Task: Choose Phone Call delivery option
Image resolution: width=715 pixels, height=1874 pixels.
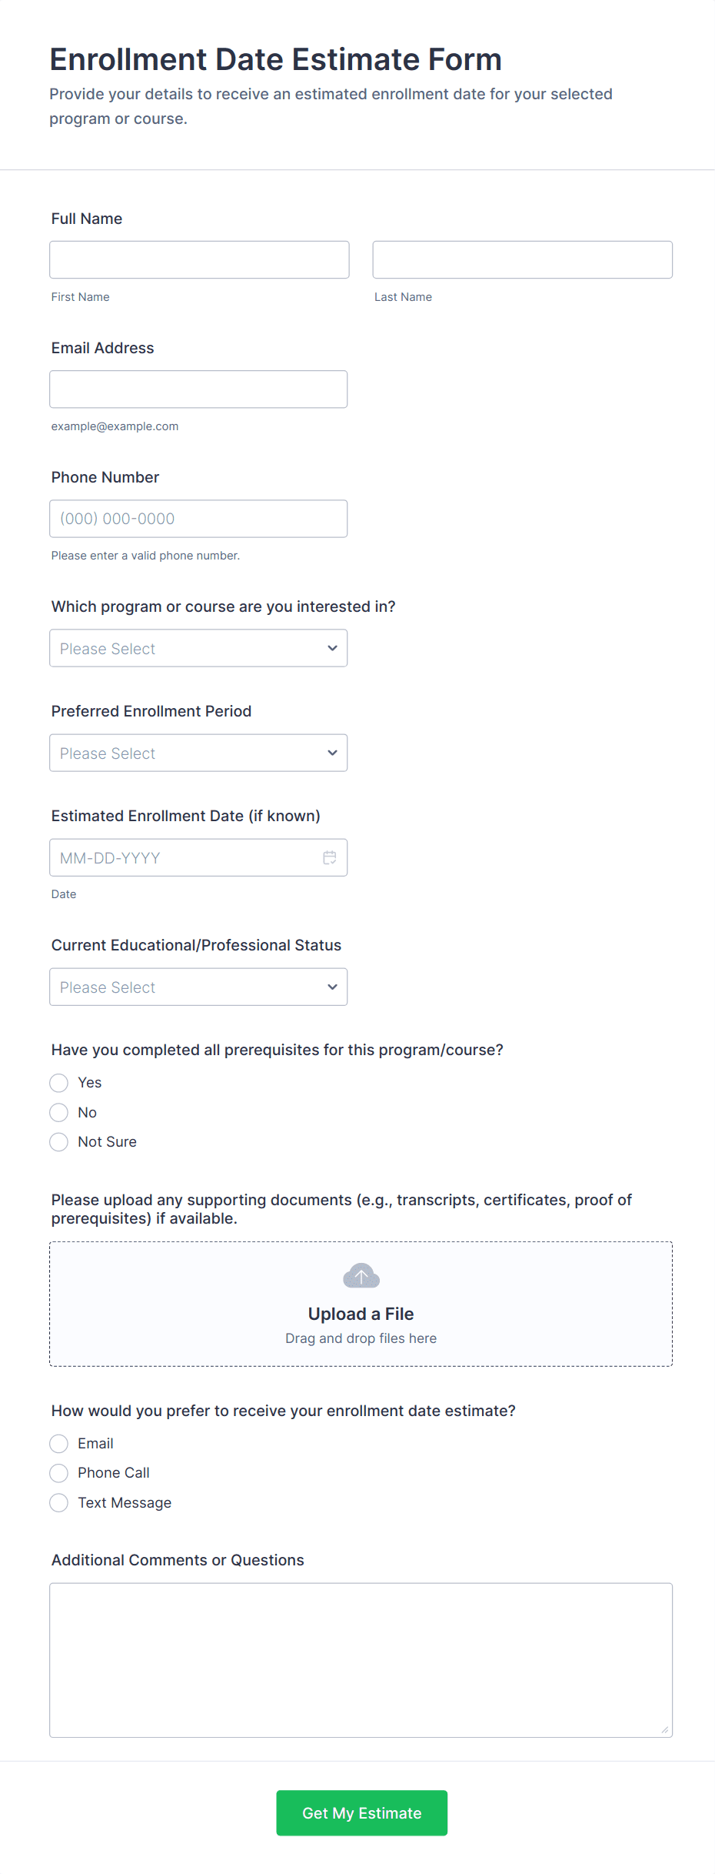Action: click(59, 1473)
